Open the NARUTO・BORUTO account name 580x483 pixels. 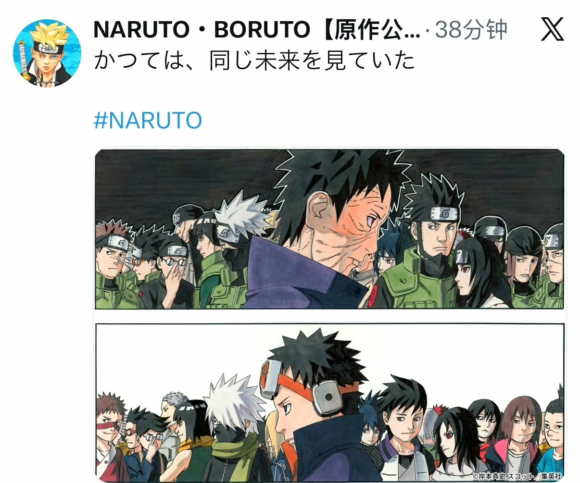coord(257,30)
